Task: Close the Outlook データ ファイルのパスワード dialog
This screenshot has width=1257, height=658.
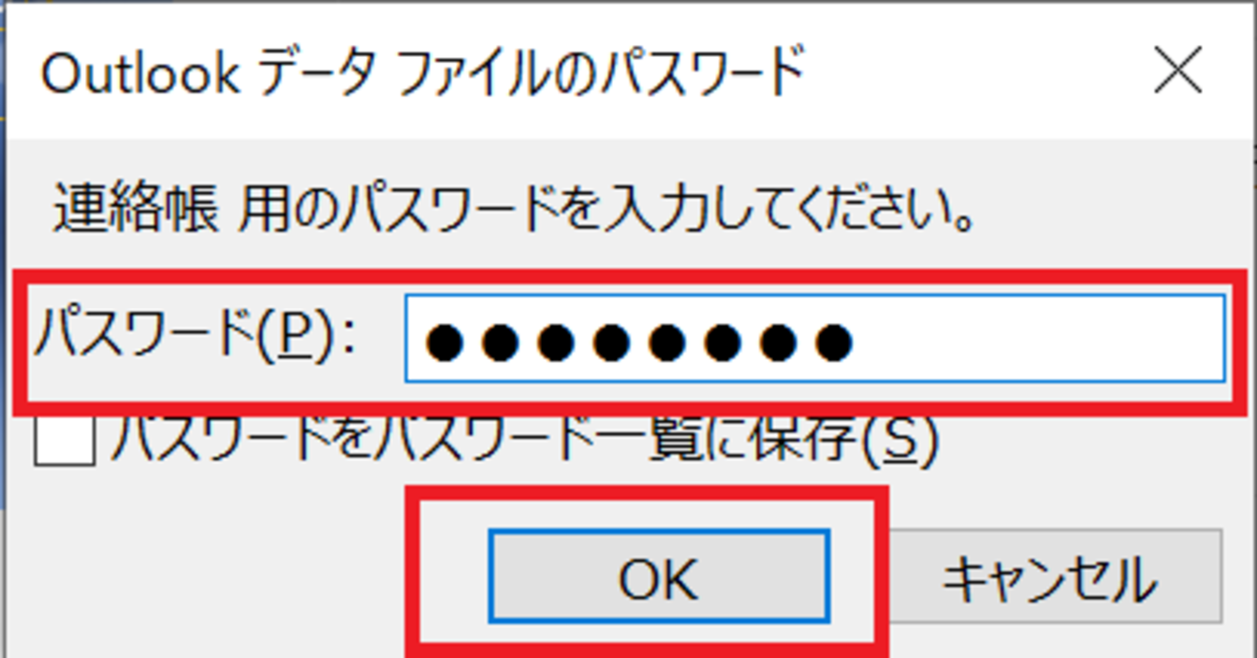Action: click(1177, 72)
